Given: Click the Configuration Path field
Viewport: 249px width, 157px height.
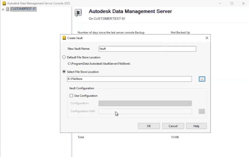Looking at the screenshot, I should [x=145, y=111].
